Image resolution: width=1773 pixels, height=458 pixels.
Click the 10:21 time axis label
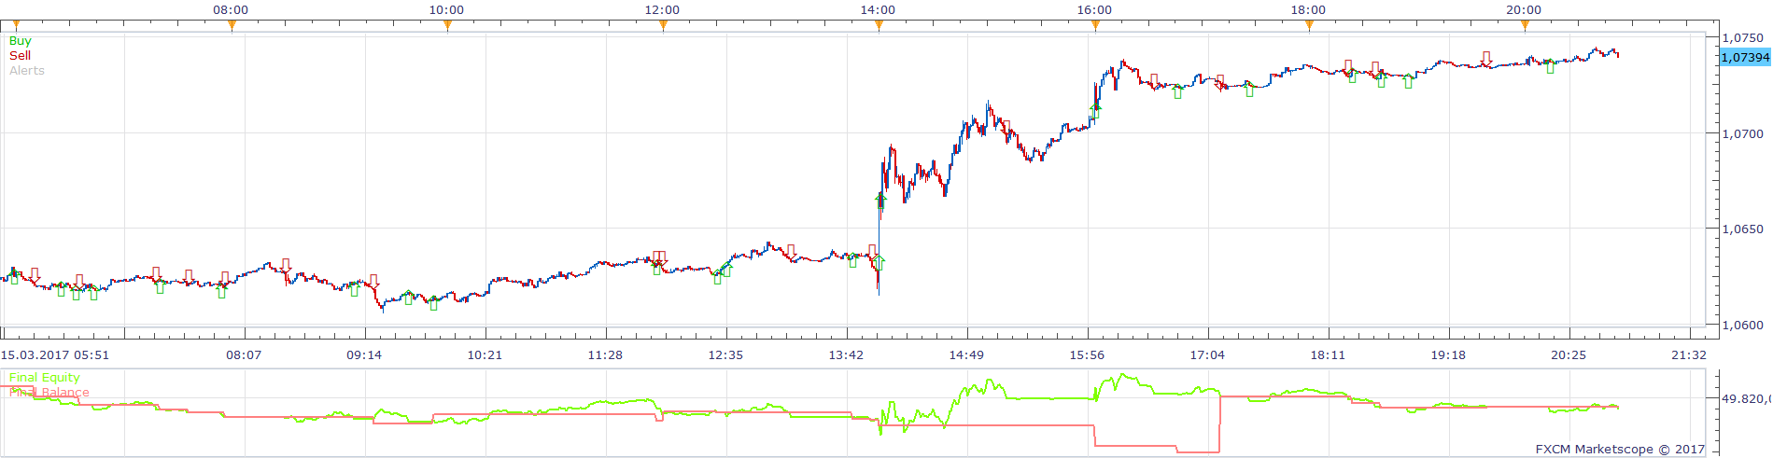coord(485,355)
